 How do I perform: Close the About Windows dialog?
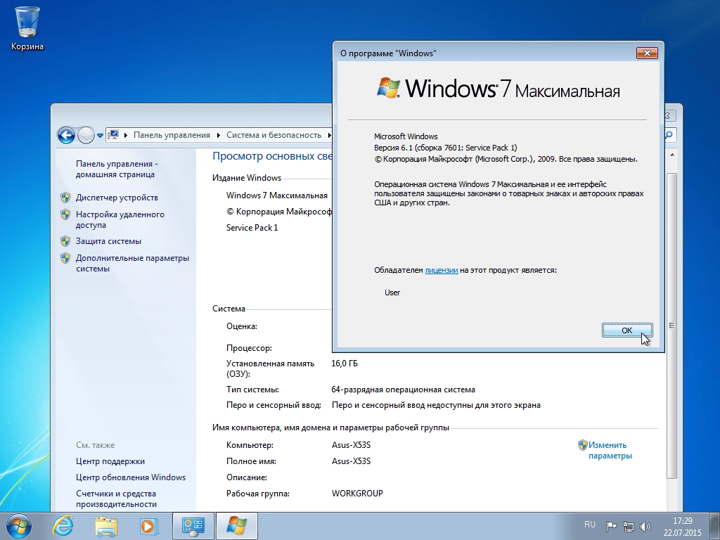647,53
